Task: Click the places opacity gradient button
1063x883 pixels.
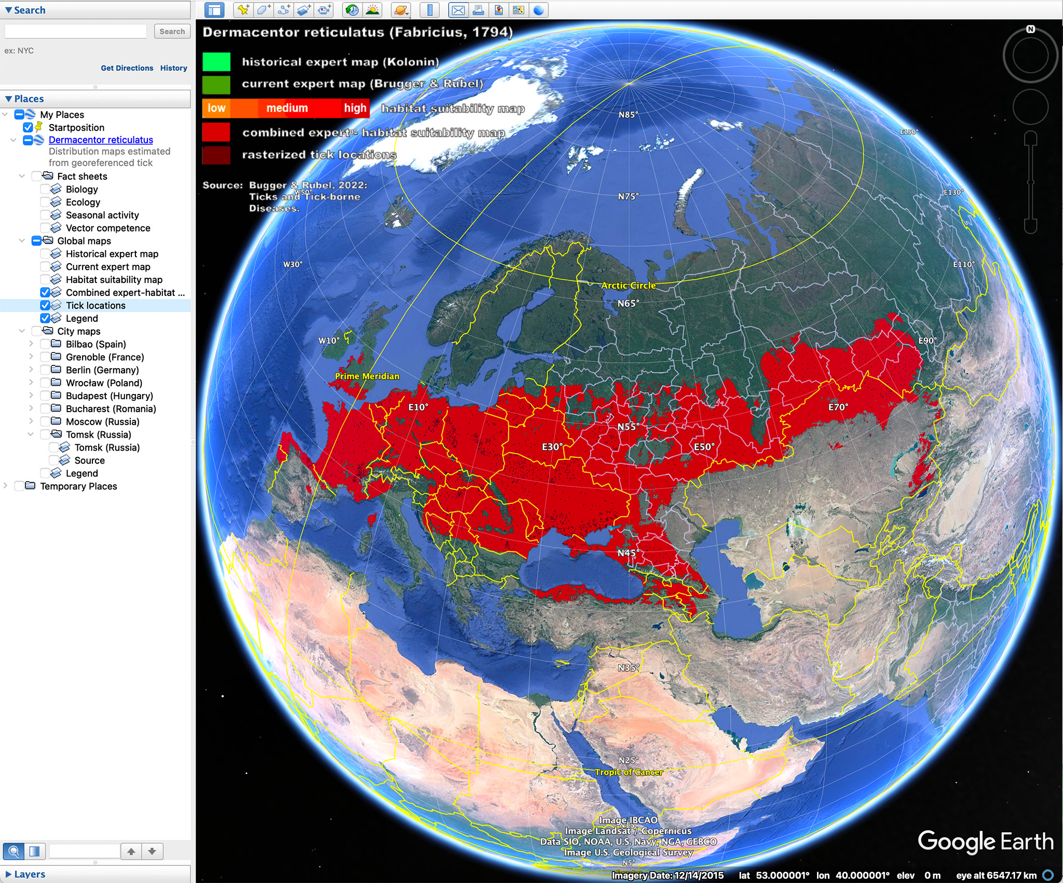Action: point(35,851)
